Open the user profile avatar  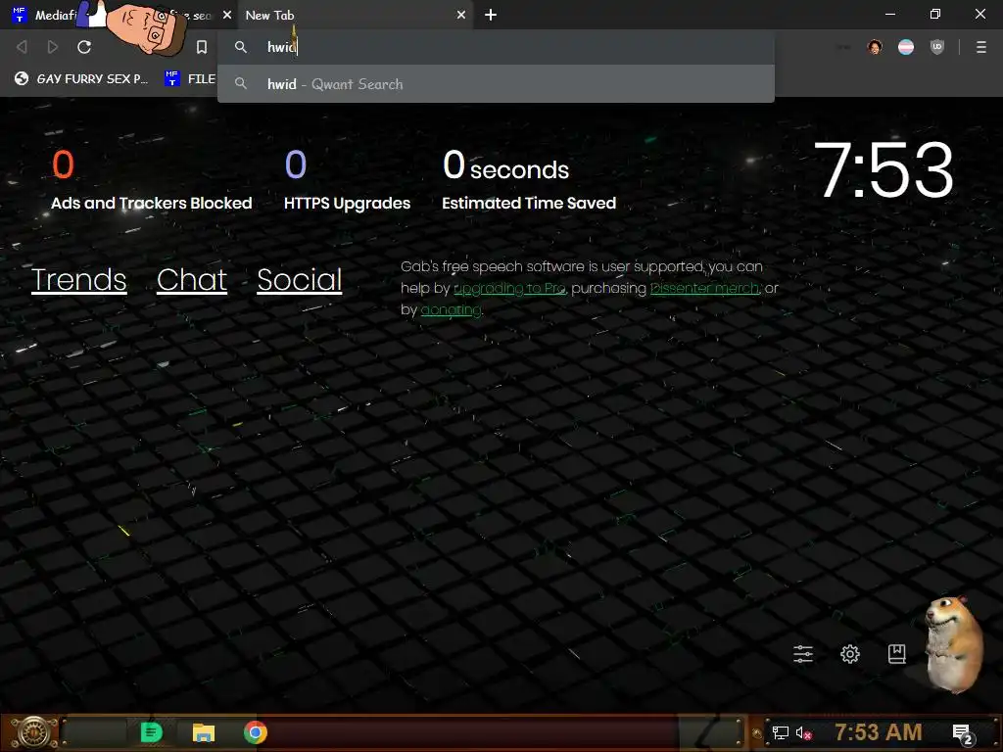coord(875,47)
